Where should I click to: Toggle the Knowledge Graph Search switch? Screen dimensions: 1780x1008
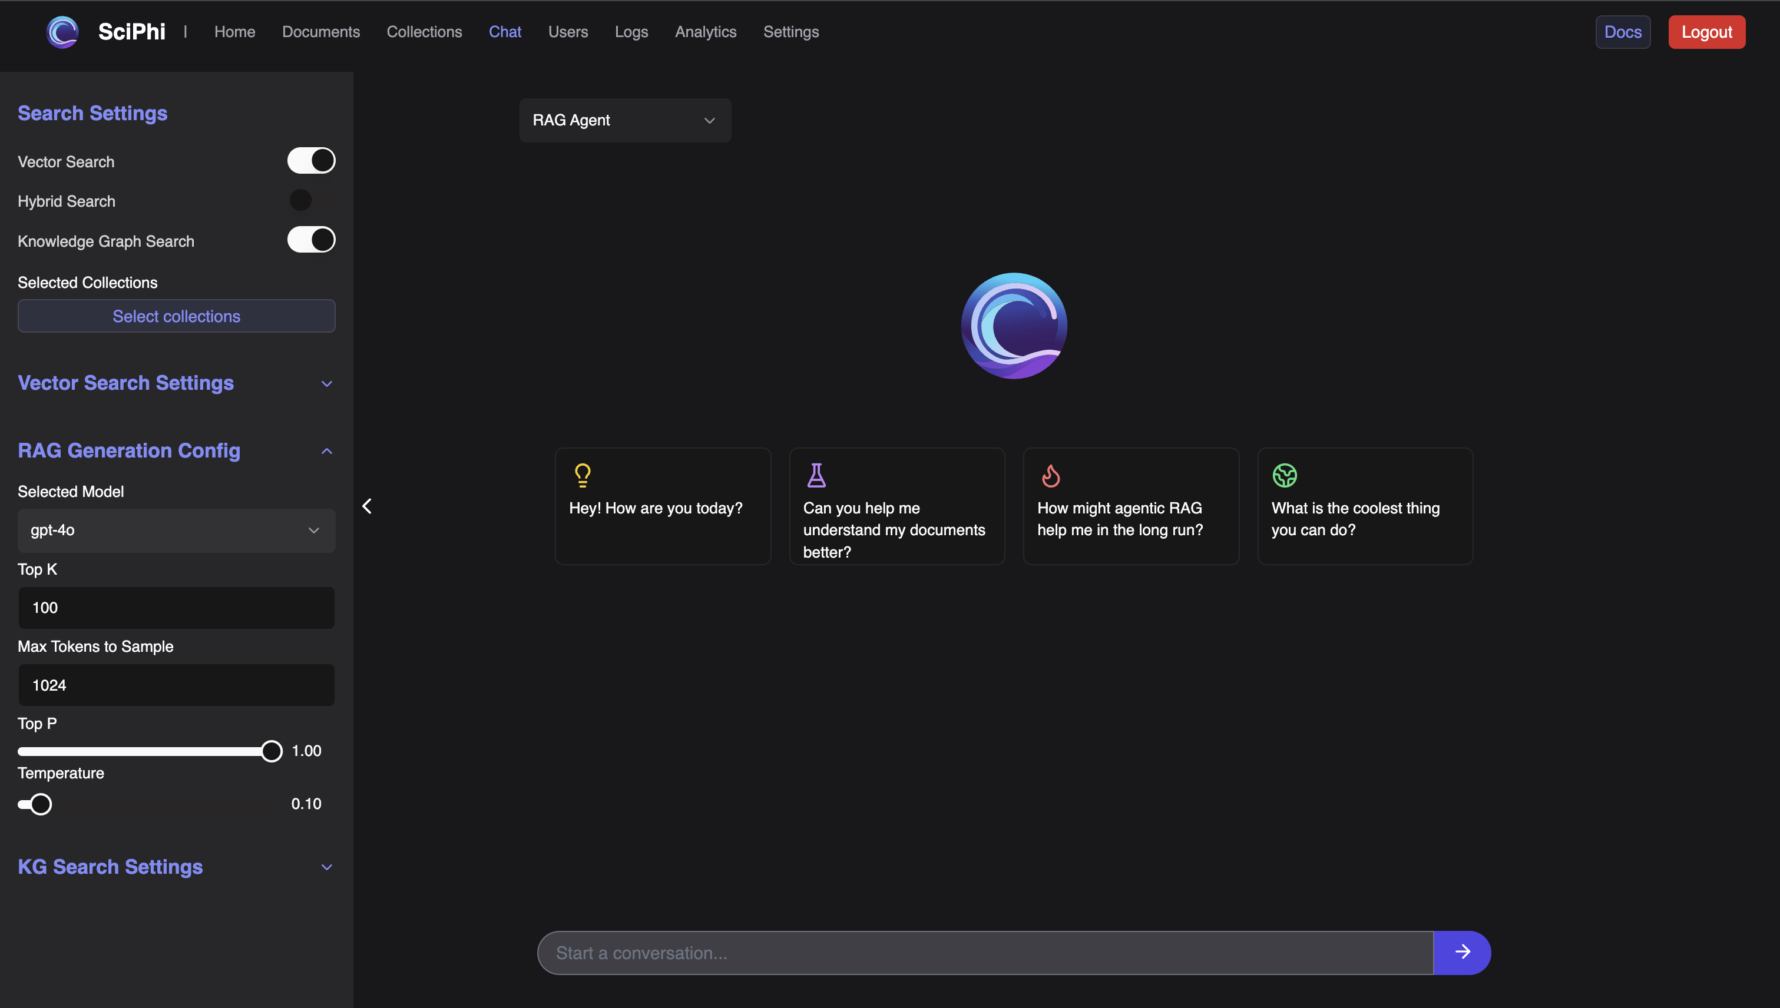tap(311, 240)
